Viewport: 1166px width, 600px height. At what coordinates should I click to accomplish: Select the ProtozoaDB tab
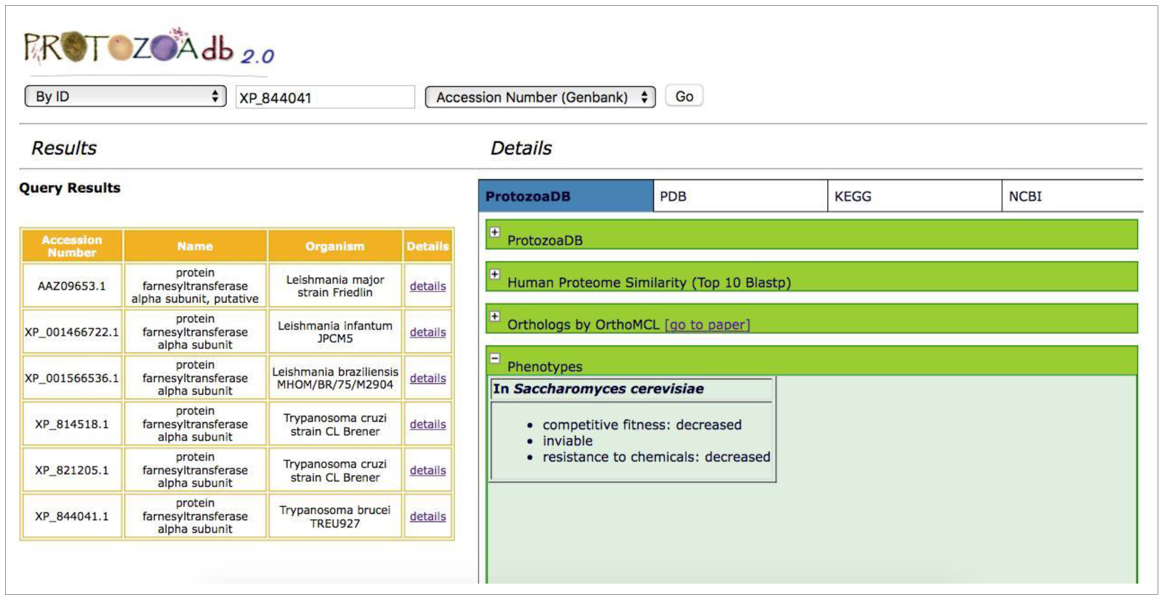pyautogui.click(x=565, y=196)
